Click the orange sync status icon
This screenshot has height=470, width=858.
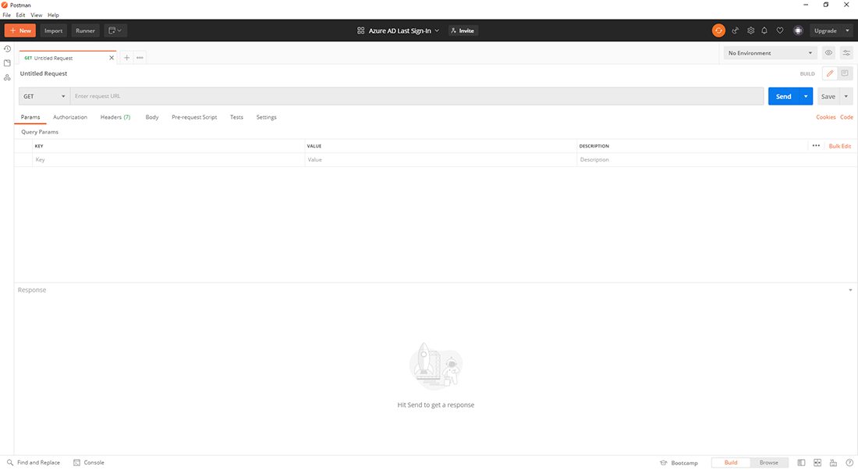pyautogui.click(x=718, y=30)
